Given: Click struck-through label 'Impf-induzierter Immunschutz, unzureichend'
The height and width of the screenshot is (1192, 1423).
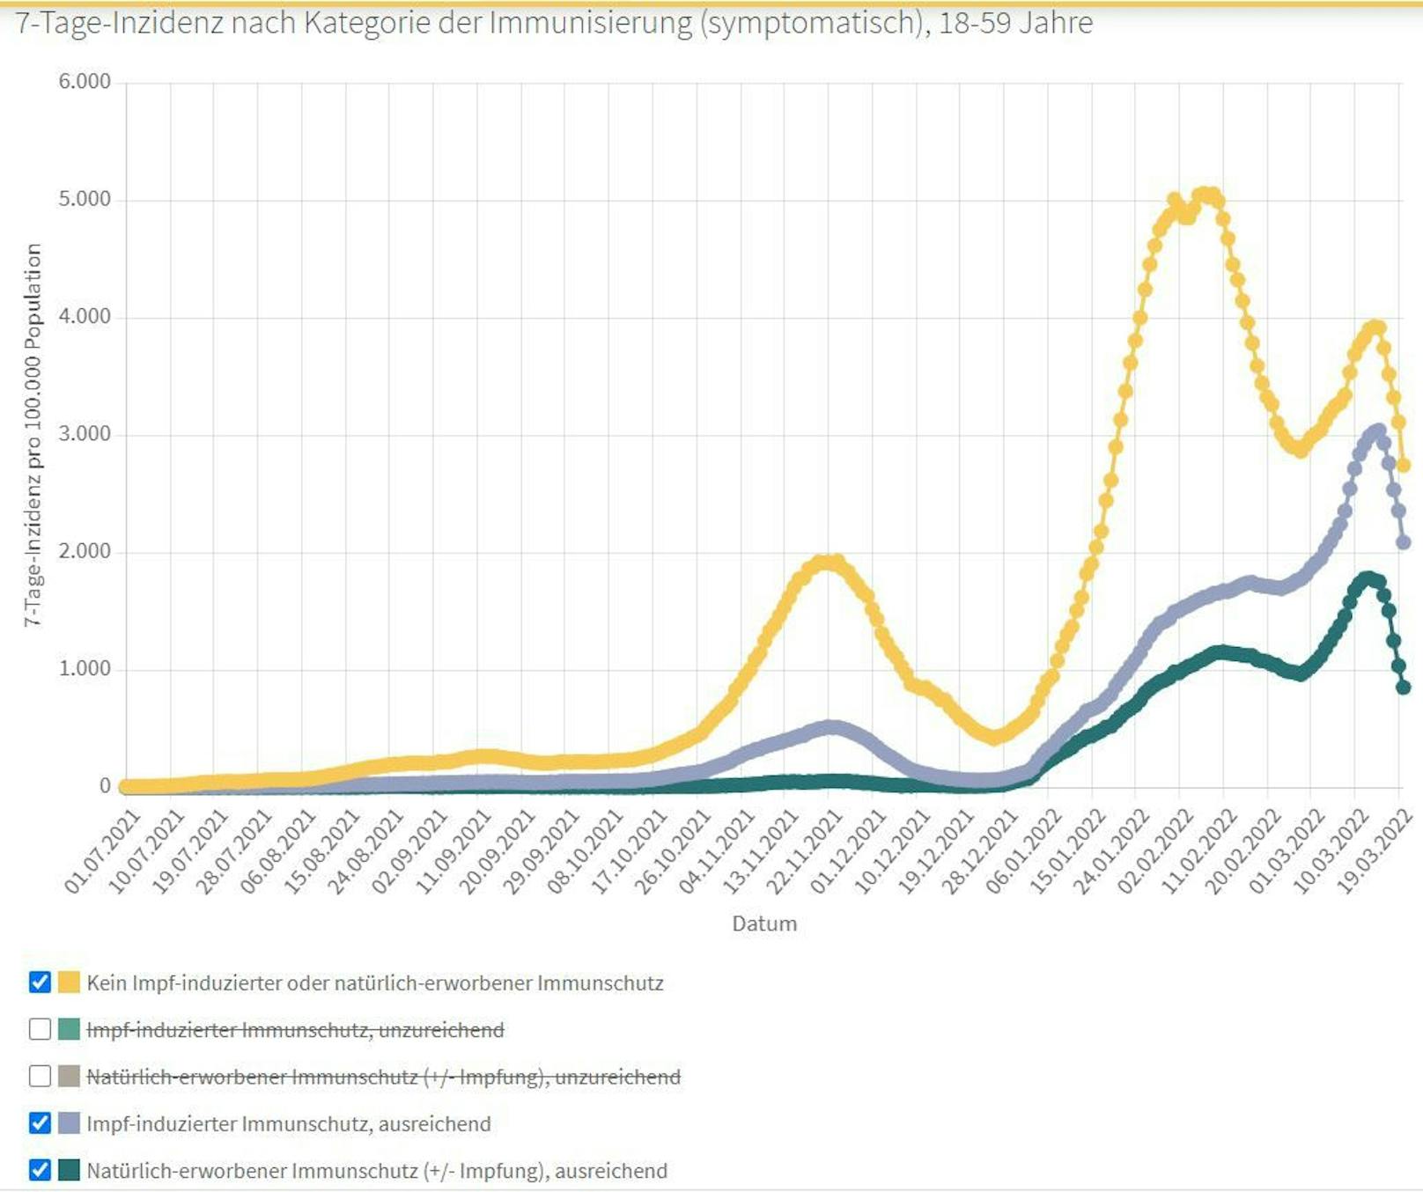Looking at the screenshot, I should click(295, 1030).
